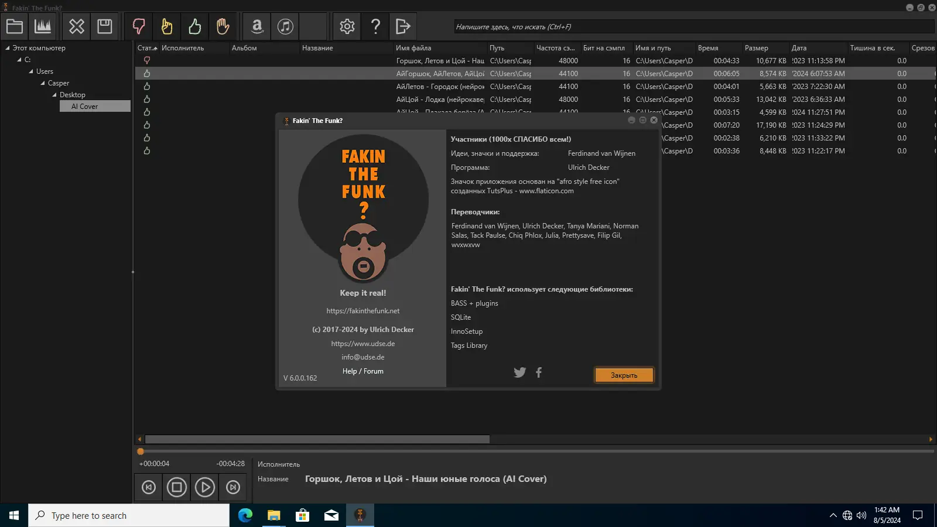This screenshot has height=527, width=937.
Task: Click the thumbs-up toolbar icon
Action: point(195,26)
